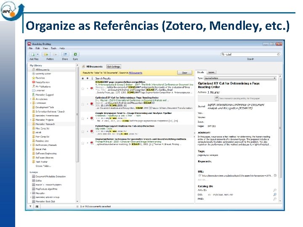Click the Edit Settings button
Viewport: 303px width, 227px height.
pos(114,66)
